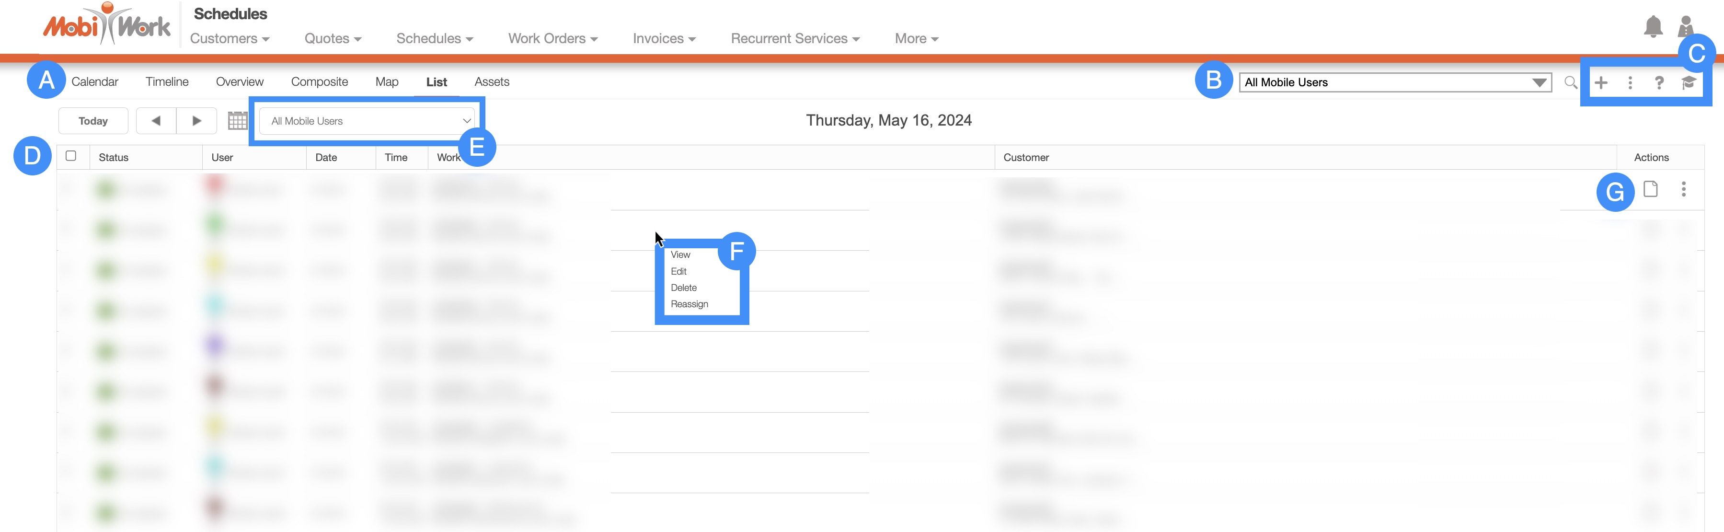Click the notification bell icon
Image resolution: width=1724 pixels, height=532 pixels.
(x=1653, y=27)
